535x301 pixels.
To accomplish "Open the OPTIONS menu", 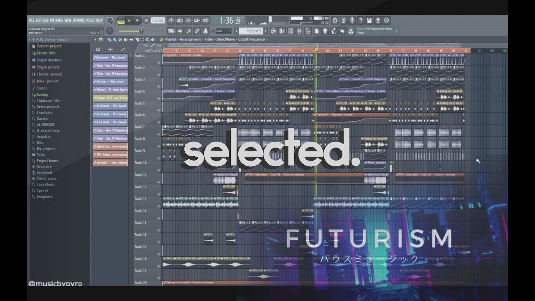I will [79, 20].
